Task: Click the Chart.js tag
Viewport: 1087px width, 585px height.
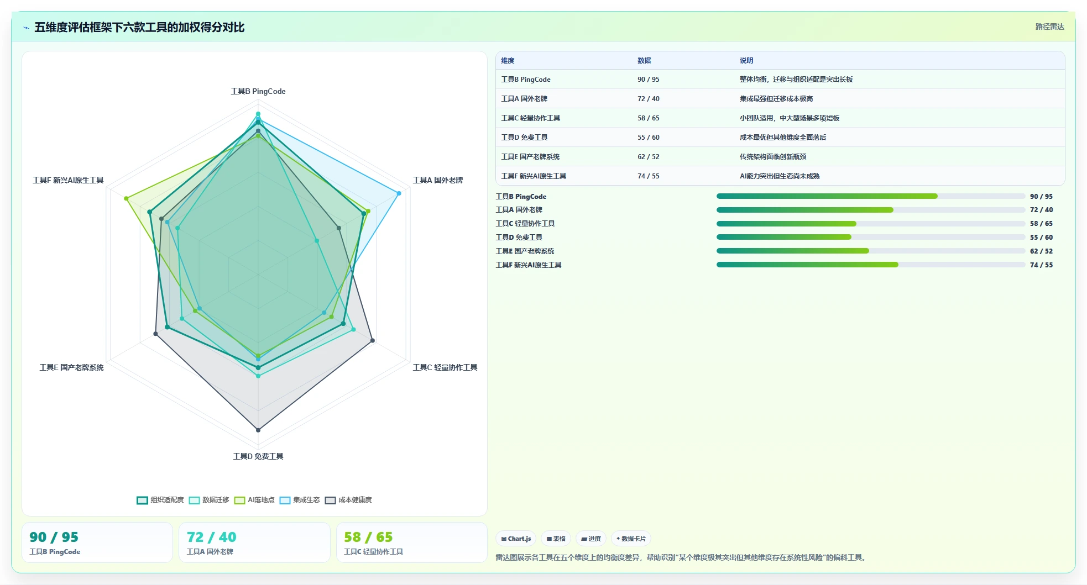Action: [x=516, y=539]
